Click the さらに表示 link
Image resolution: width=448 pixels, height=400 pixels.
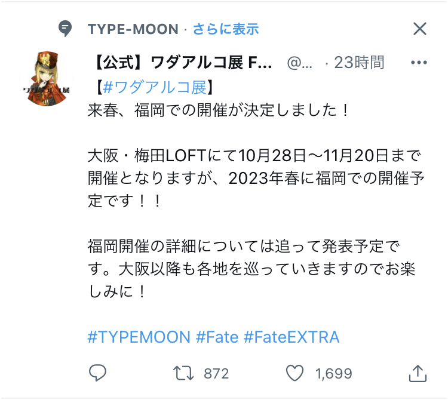coord(225,29)
